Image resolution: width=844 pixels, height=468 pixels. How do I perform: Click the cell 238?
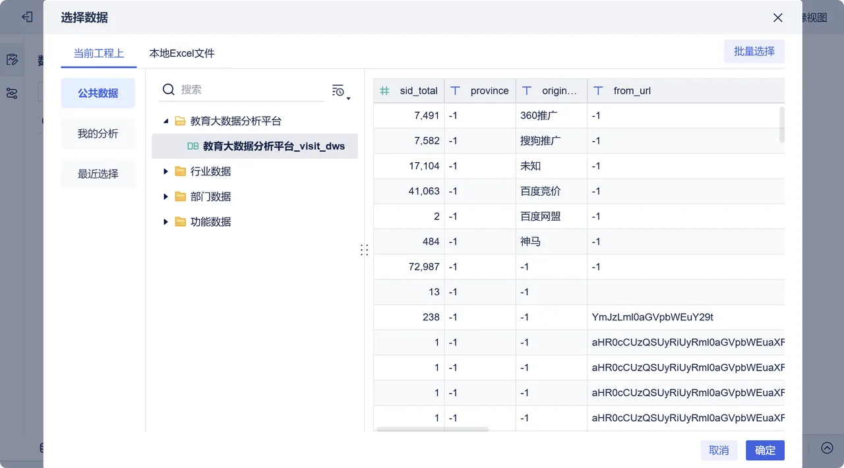click(409, 317)
